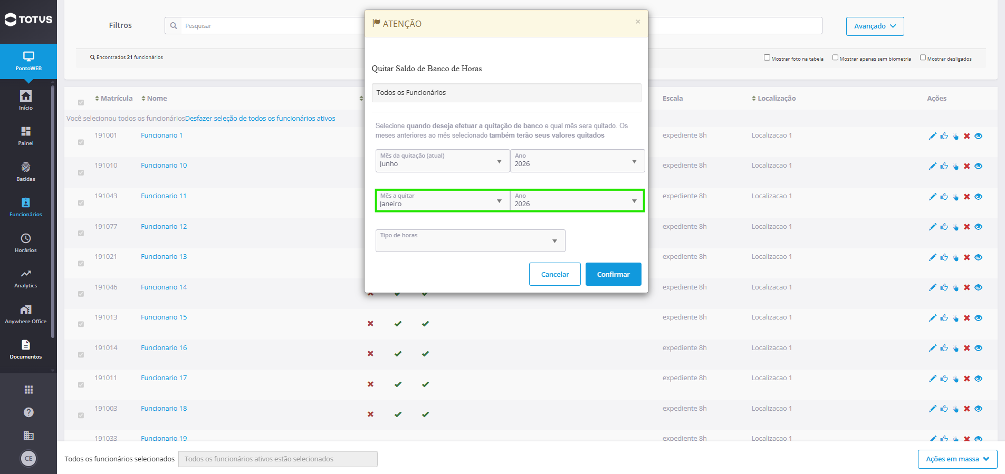The width and height of the screenshot is (1005, 474).
Task: Click the matrícula 191043 cell
Action: [x=106, y=196]
